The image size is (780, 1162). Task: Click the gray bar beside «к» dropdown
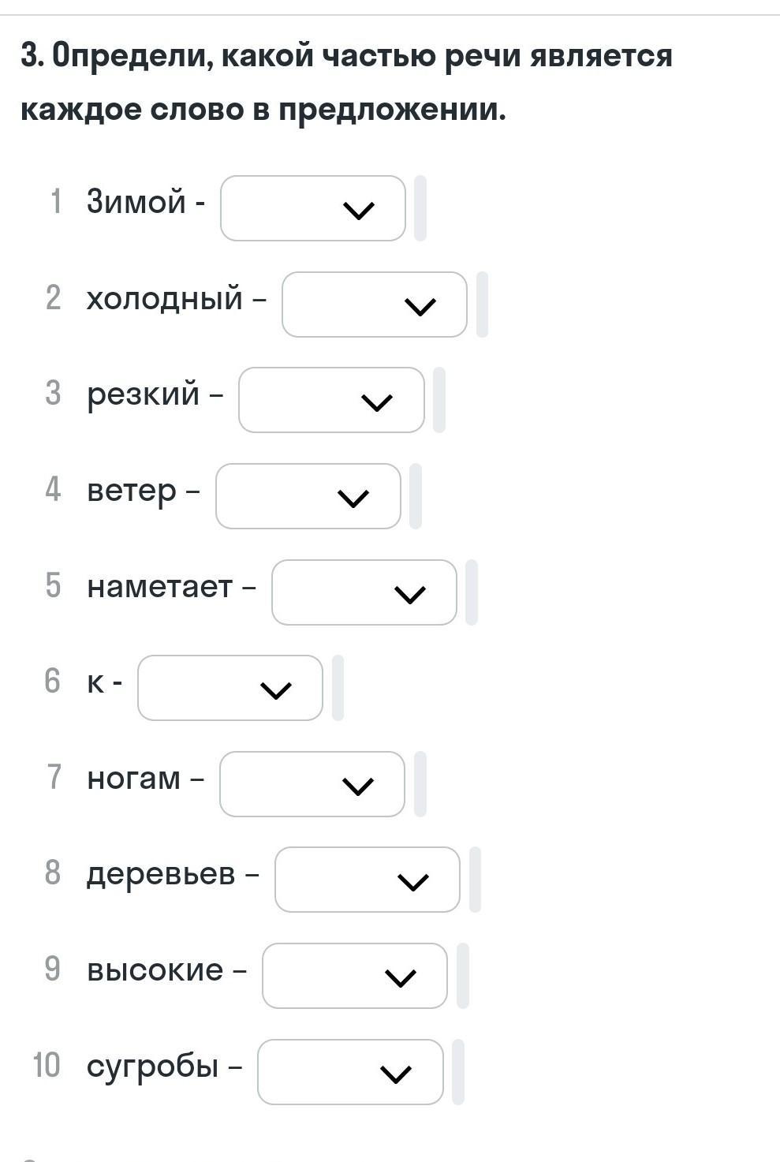tap(338, 688)
